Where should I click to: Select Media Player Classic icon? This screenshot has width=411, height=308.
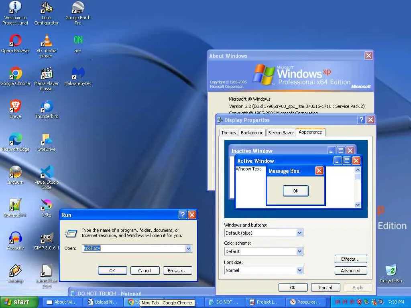47,79
